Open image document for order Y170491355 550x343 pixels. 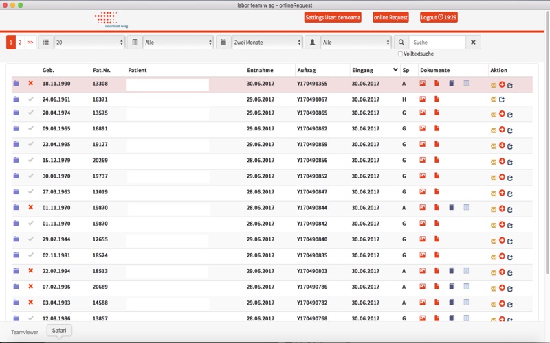422,83
